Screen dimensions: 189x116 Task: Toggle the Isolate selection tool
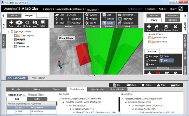pyautogui.click(x=108, y=23)
